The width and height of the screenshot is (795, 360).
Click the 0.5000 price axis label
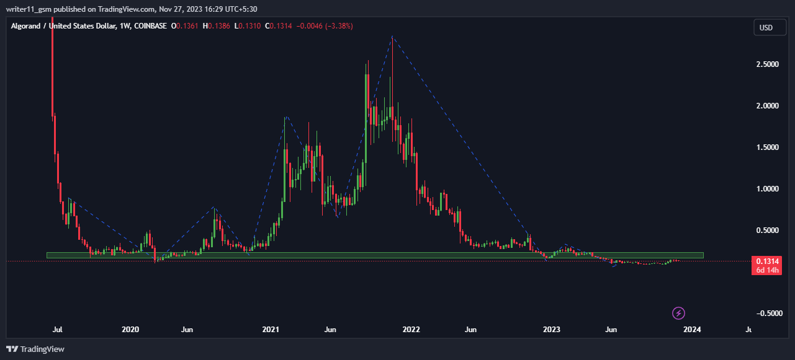(x=767, y=230)
